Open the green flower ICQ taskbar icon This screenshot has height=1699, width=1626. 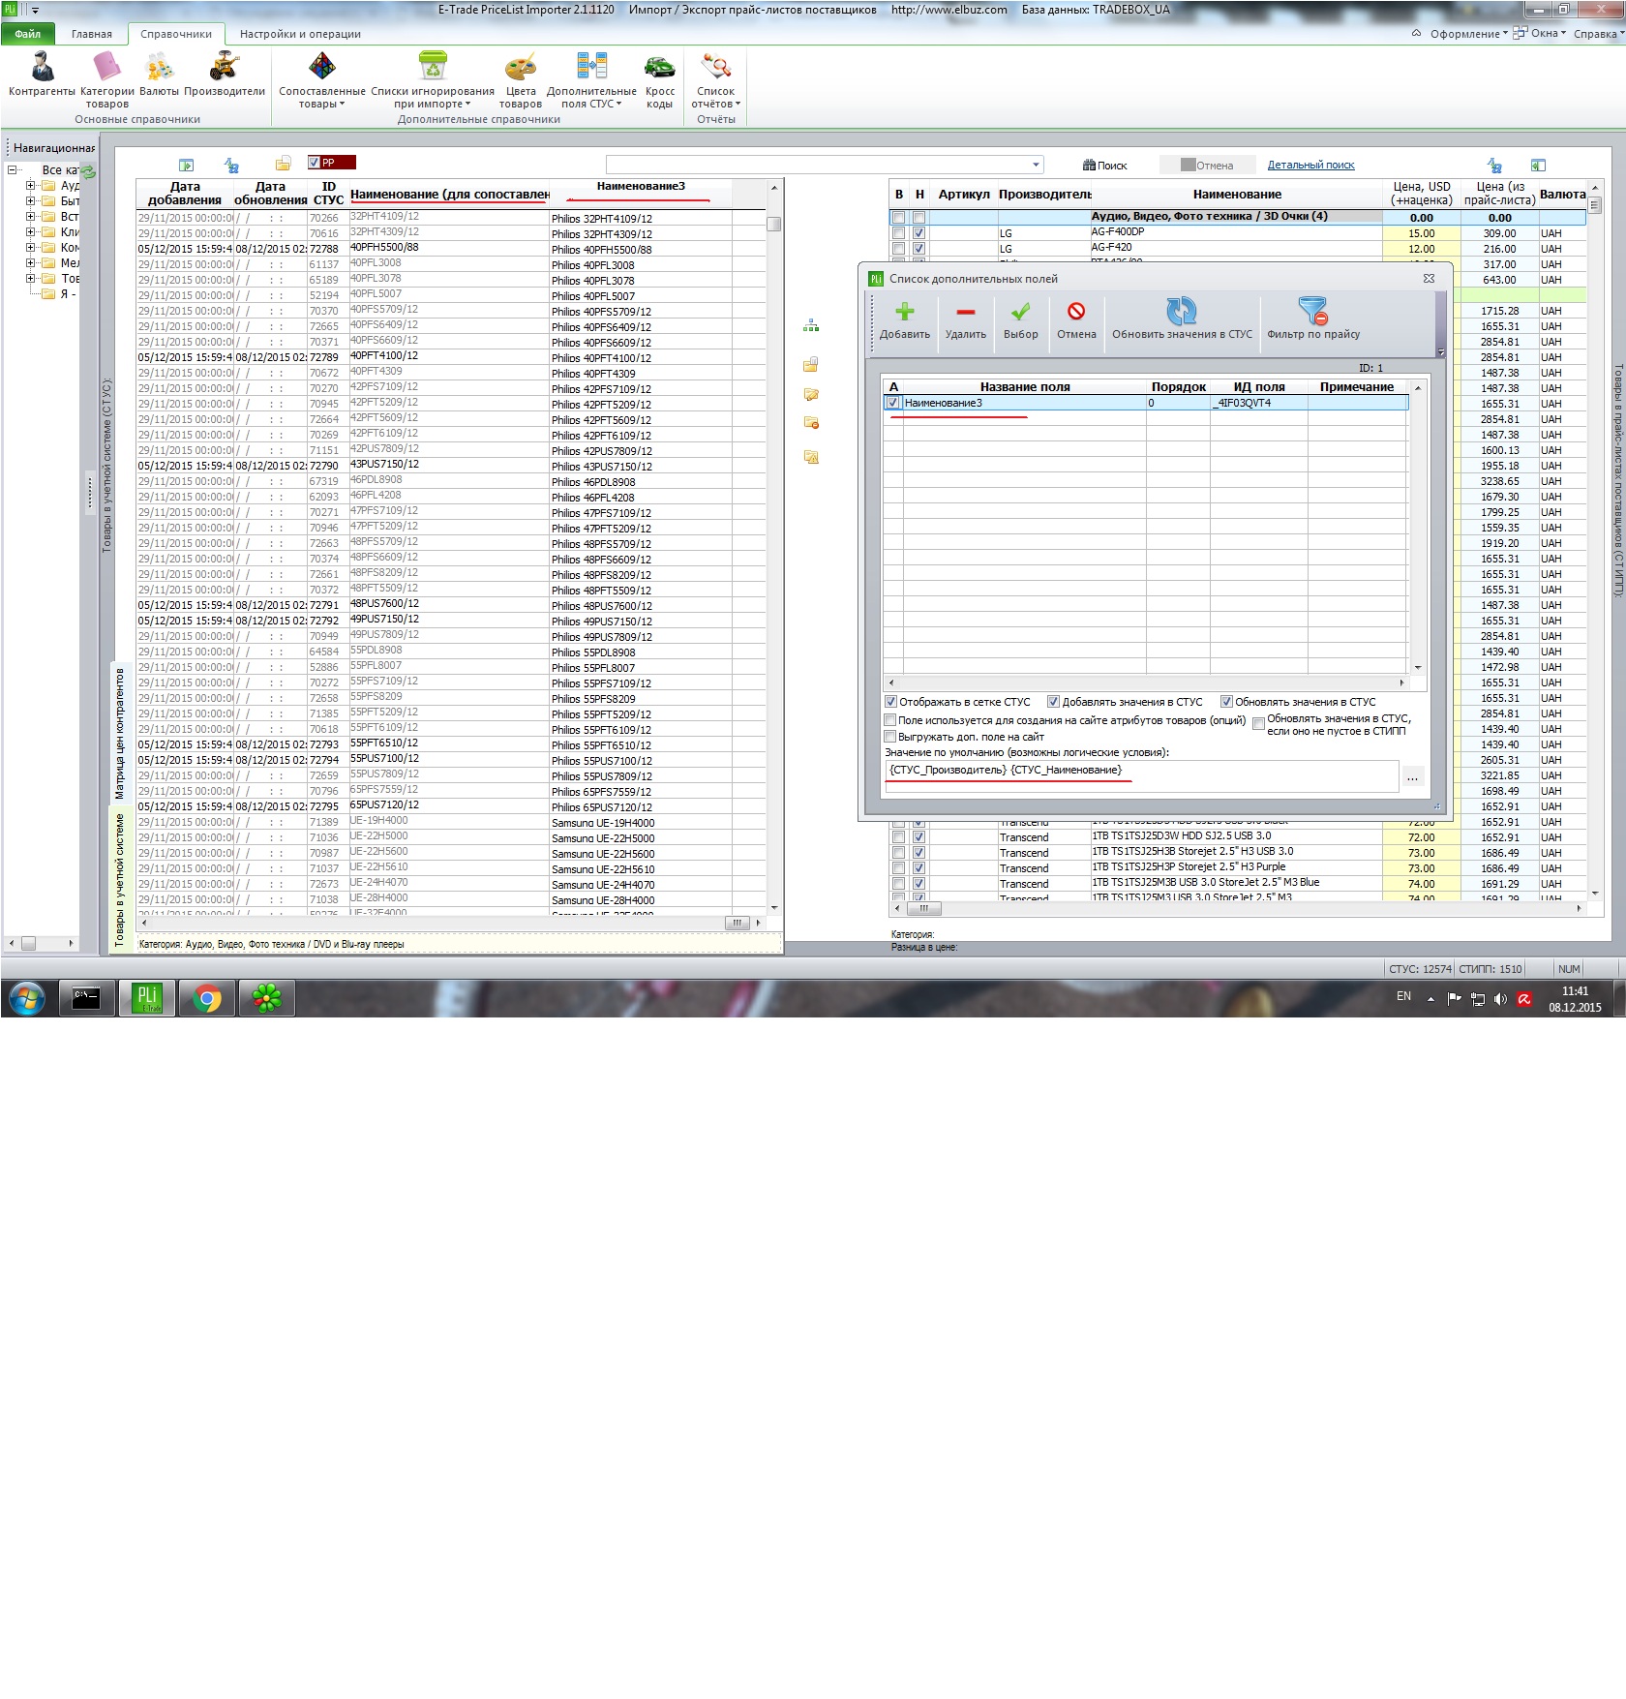(x=267, y=998)
